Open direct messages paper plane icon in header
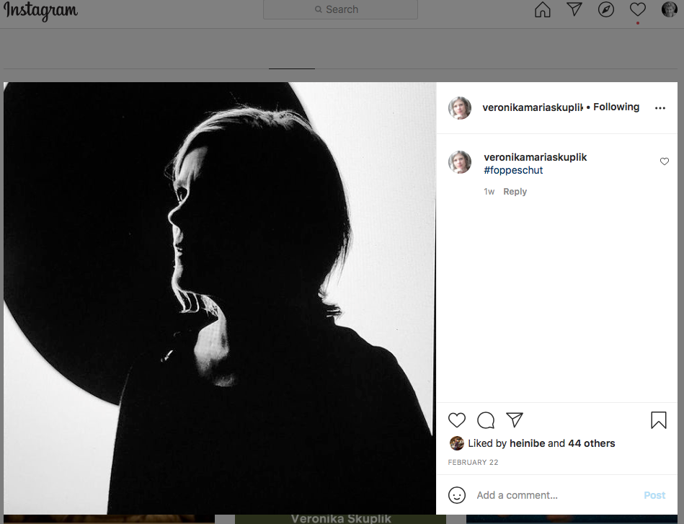 coord(574,9)
